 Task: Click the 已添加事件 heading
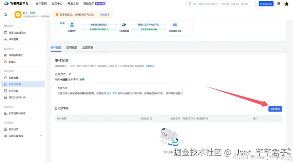(62, 108)
